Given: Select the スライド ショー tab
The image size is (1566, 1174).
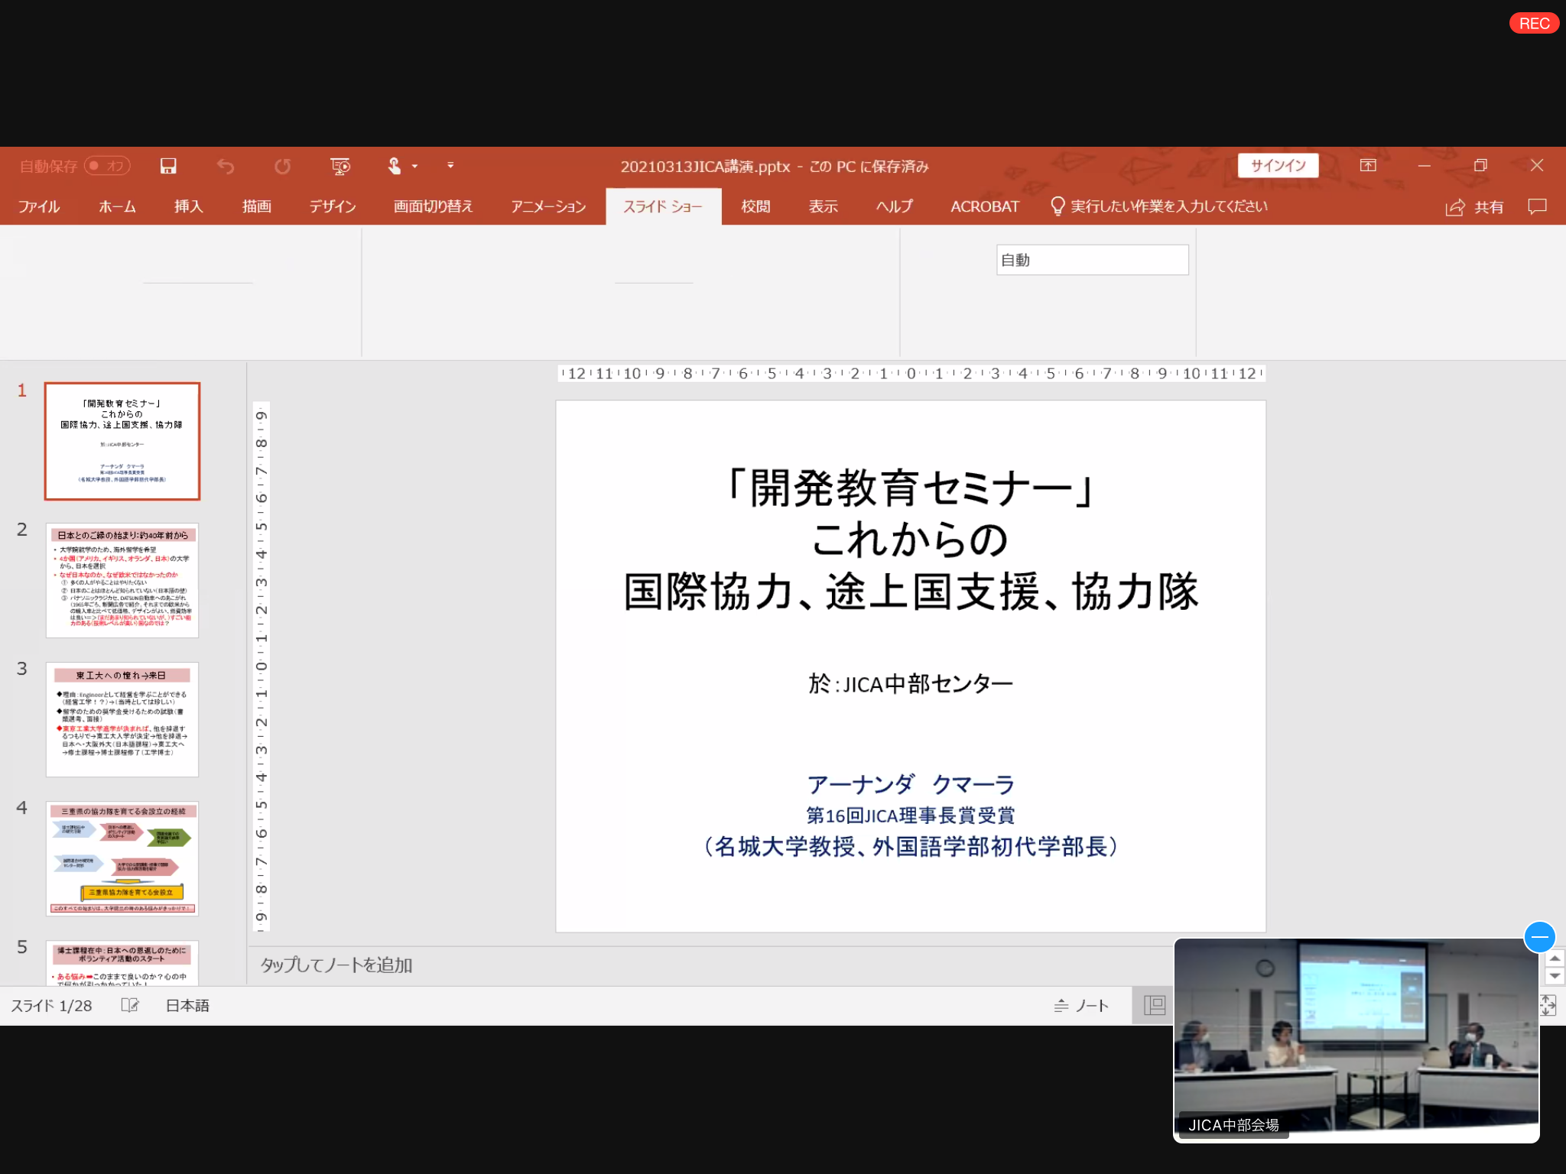Looking at the screenshot, I should tap(663, 206).
